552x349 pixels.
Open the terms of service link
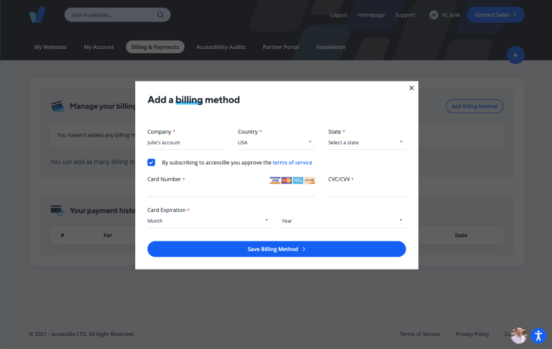(292, 163)
